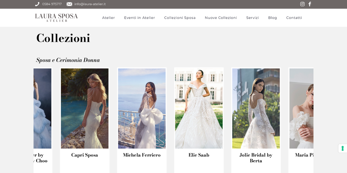
Task: Click the Michela Ferriero title
Action: [142, 155]
